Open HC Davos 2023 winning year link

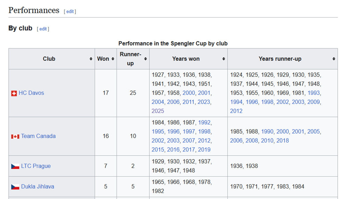point(204,102)
